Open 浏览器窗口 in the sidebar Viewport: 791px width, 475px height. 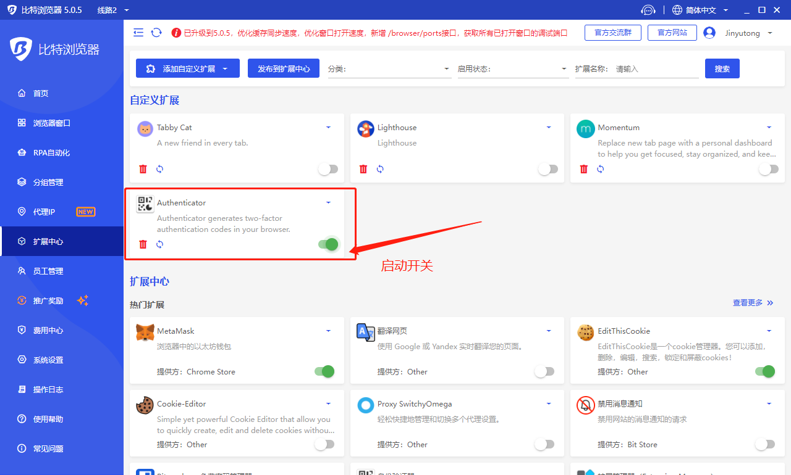[62, 123]
